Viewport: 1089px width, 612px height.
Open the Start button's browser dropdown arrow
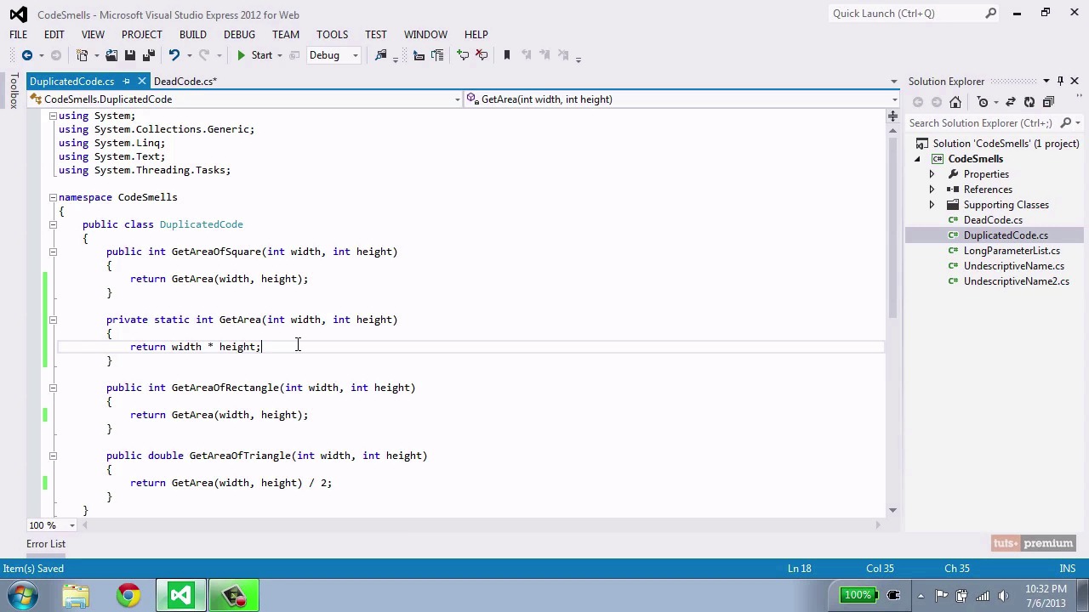279,55
